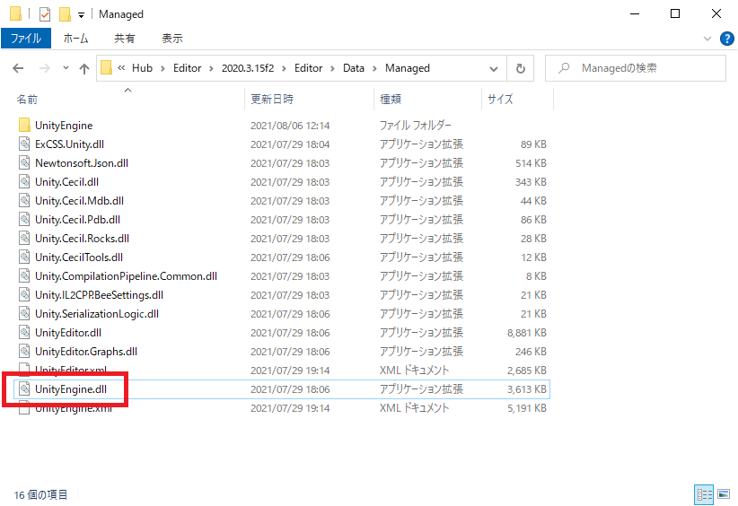Switch to large thumbnails view layout

tap(724, 494)
